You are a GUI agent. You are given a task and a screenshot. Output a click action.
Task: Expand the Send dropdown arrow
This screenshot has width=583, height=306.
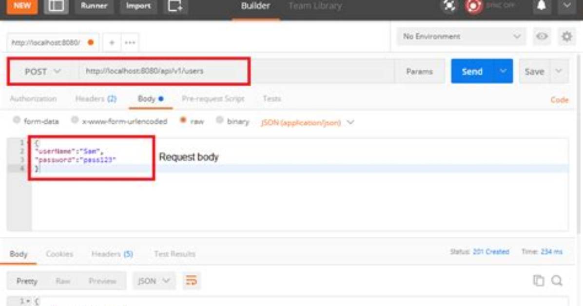tap(503, 71)
